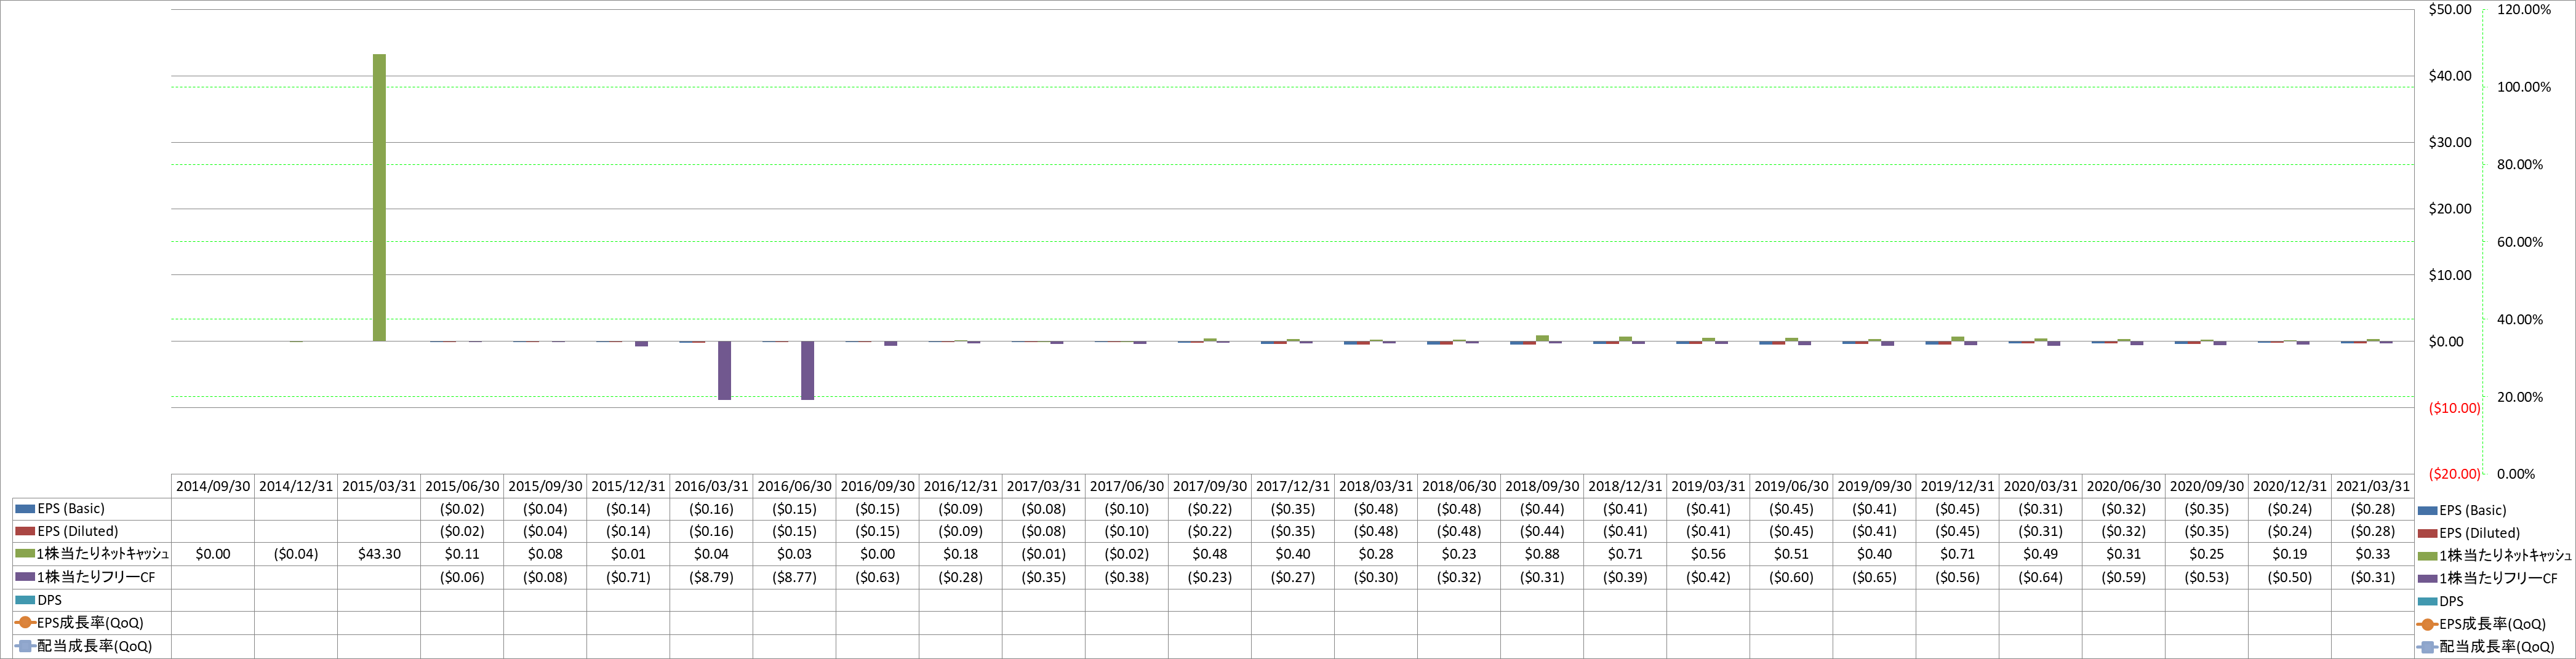The image size is (2576, 659).
Task: Click the ($0.64) free CF cell under 2020/03/31
Action: (2040, 577)
